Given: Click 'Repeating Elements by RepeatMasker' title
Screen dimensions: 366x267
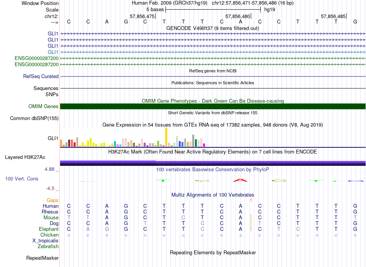Looking at the screenshot, I should (213, 252).
